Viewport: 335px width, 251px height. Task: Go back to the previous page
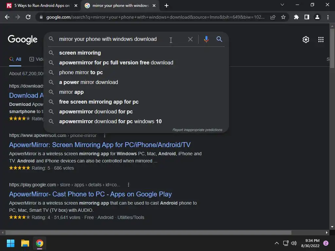7,17
